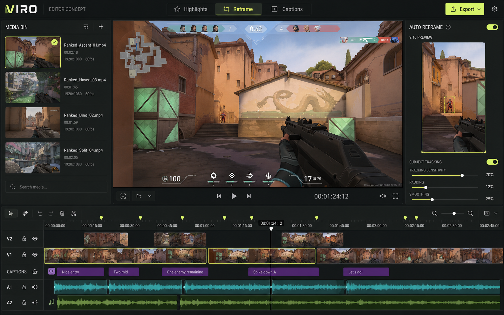Click the music note icon on A2

coord(51,302)
